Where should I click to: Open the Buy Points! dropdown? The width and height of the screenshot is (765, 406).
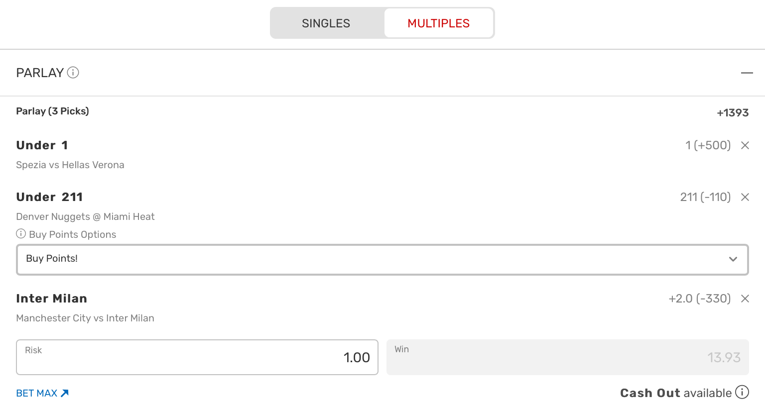[382, 259]
